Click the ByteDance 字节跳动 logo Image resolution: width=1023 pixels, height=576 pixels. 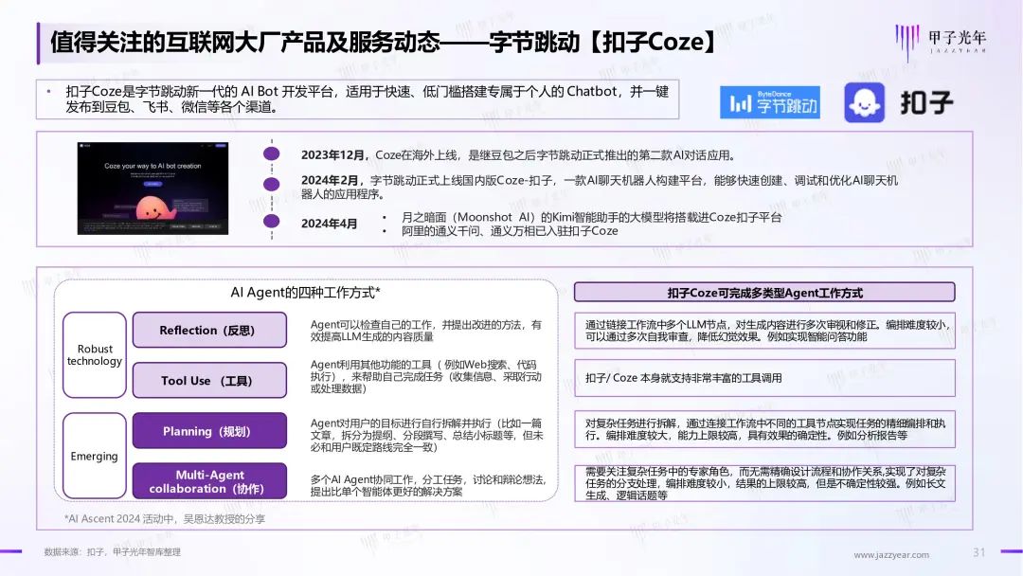770,102
